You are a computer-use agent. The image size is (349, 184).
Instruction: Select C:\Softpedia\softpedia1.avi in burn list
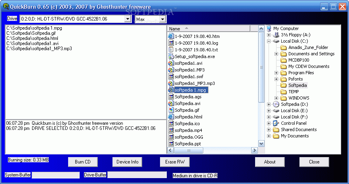click(32, 43)
